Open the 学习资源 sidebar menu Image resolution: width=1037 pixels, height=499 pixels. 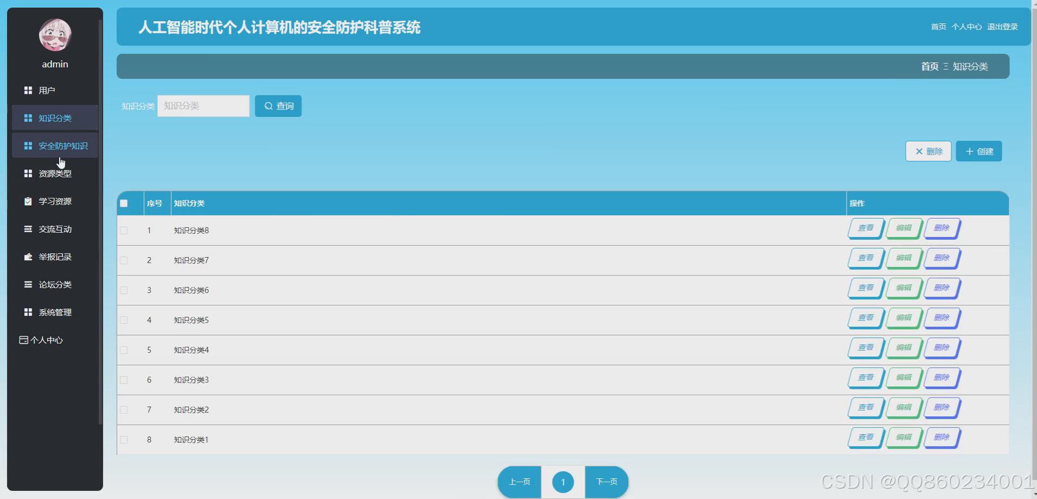pos(55,201)
